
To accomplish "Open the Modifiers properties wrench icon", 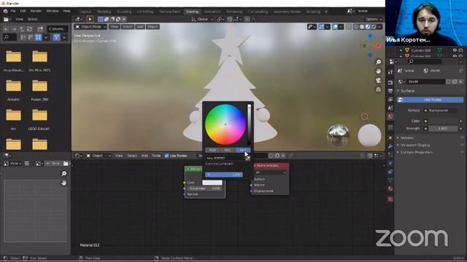I will coord(390,146).
